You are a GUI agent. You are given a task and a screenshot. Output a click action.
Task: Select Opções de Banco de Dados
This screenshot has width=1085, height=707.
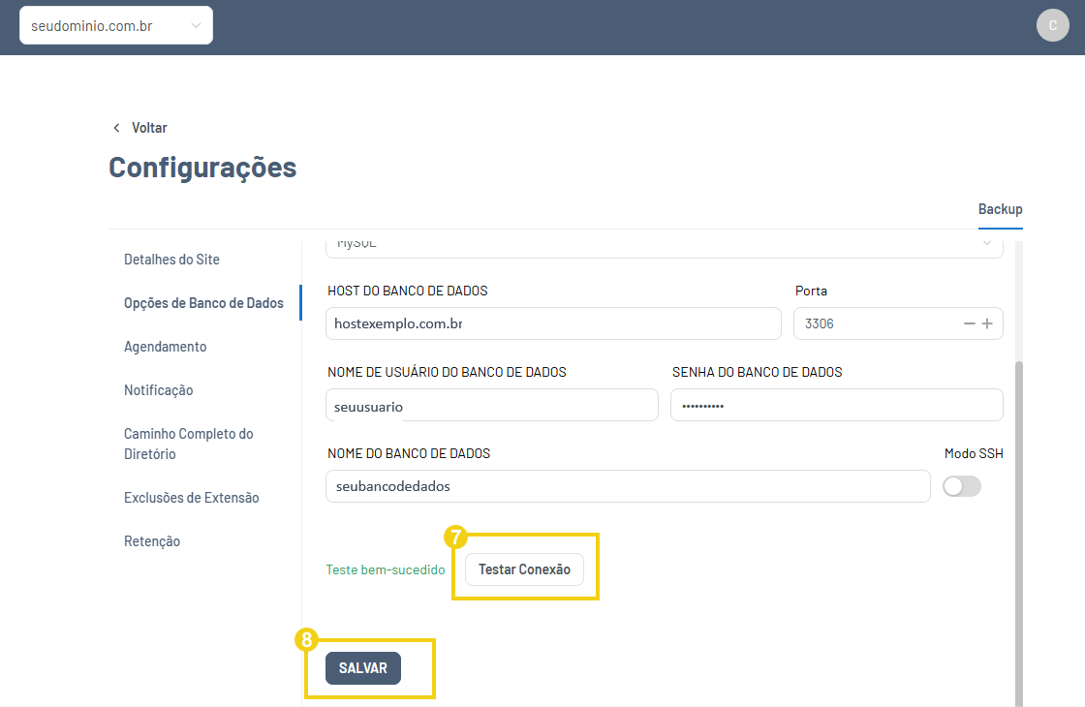pos(203,303)
